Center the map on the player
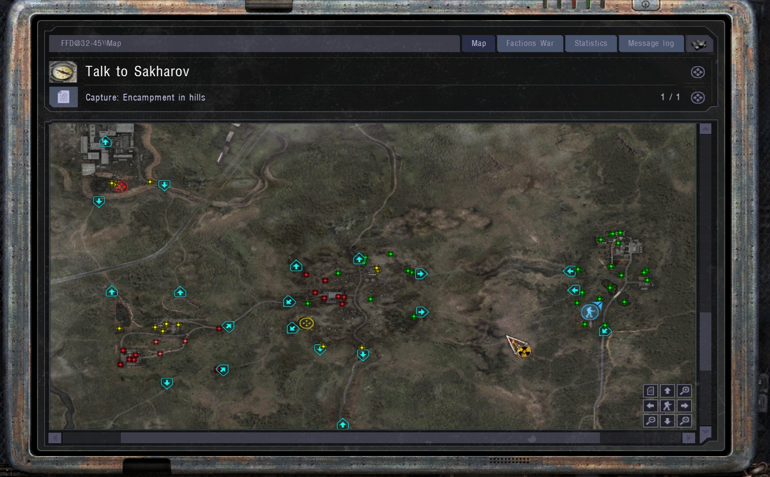770x477 pixels. [x=667, y=406]
